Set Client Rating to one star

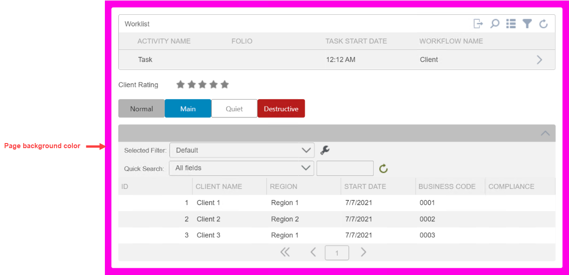[181, 84]
